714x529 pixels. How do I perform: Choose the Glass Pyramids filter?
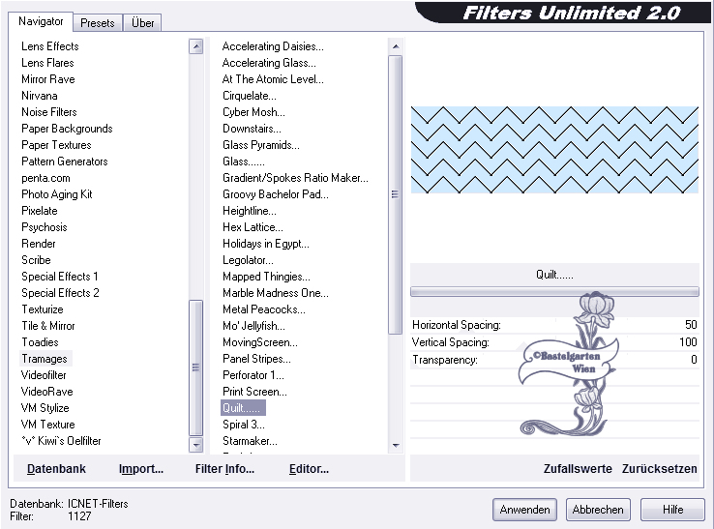(261, 145)
